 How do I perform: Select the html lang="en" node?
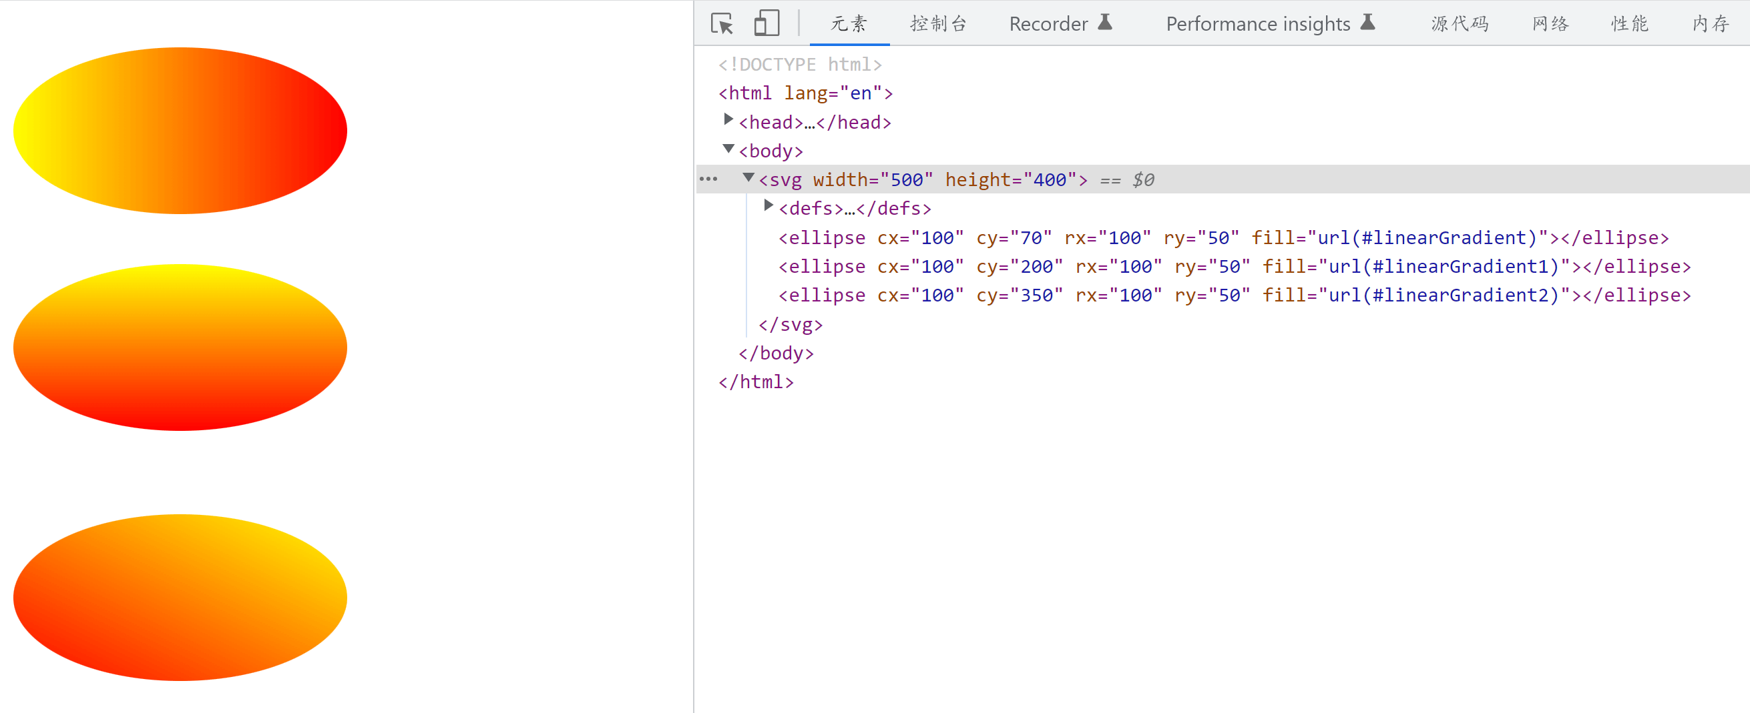click(x=805, y=93)
